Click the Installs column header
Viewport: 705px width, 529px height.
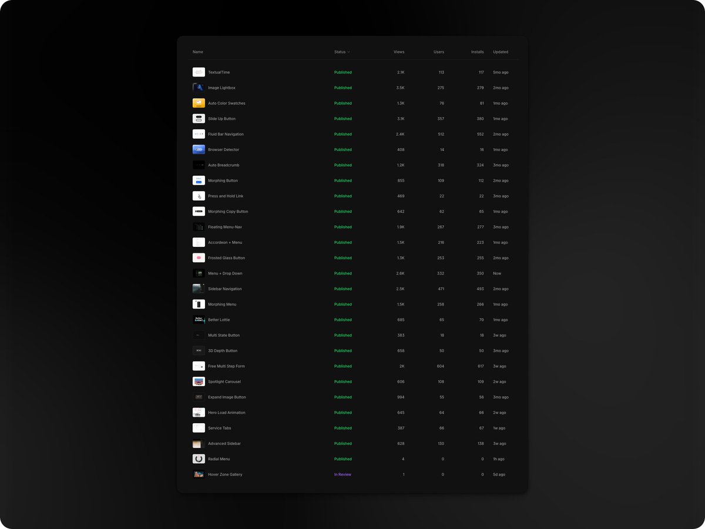[x=478, y=52]
